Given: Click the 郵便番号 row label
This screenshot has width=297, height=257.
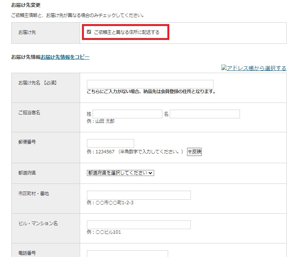Looking at the screenshot, I should (x=27, y=142).
